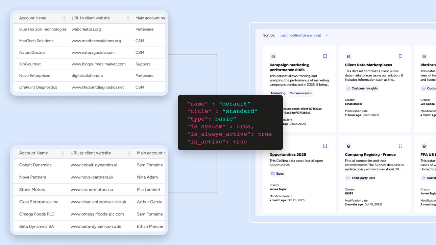Click the bookmark icon on Opportunities 2025 card

pyautogui.click(x=325, y=146)
